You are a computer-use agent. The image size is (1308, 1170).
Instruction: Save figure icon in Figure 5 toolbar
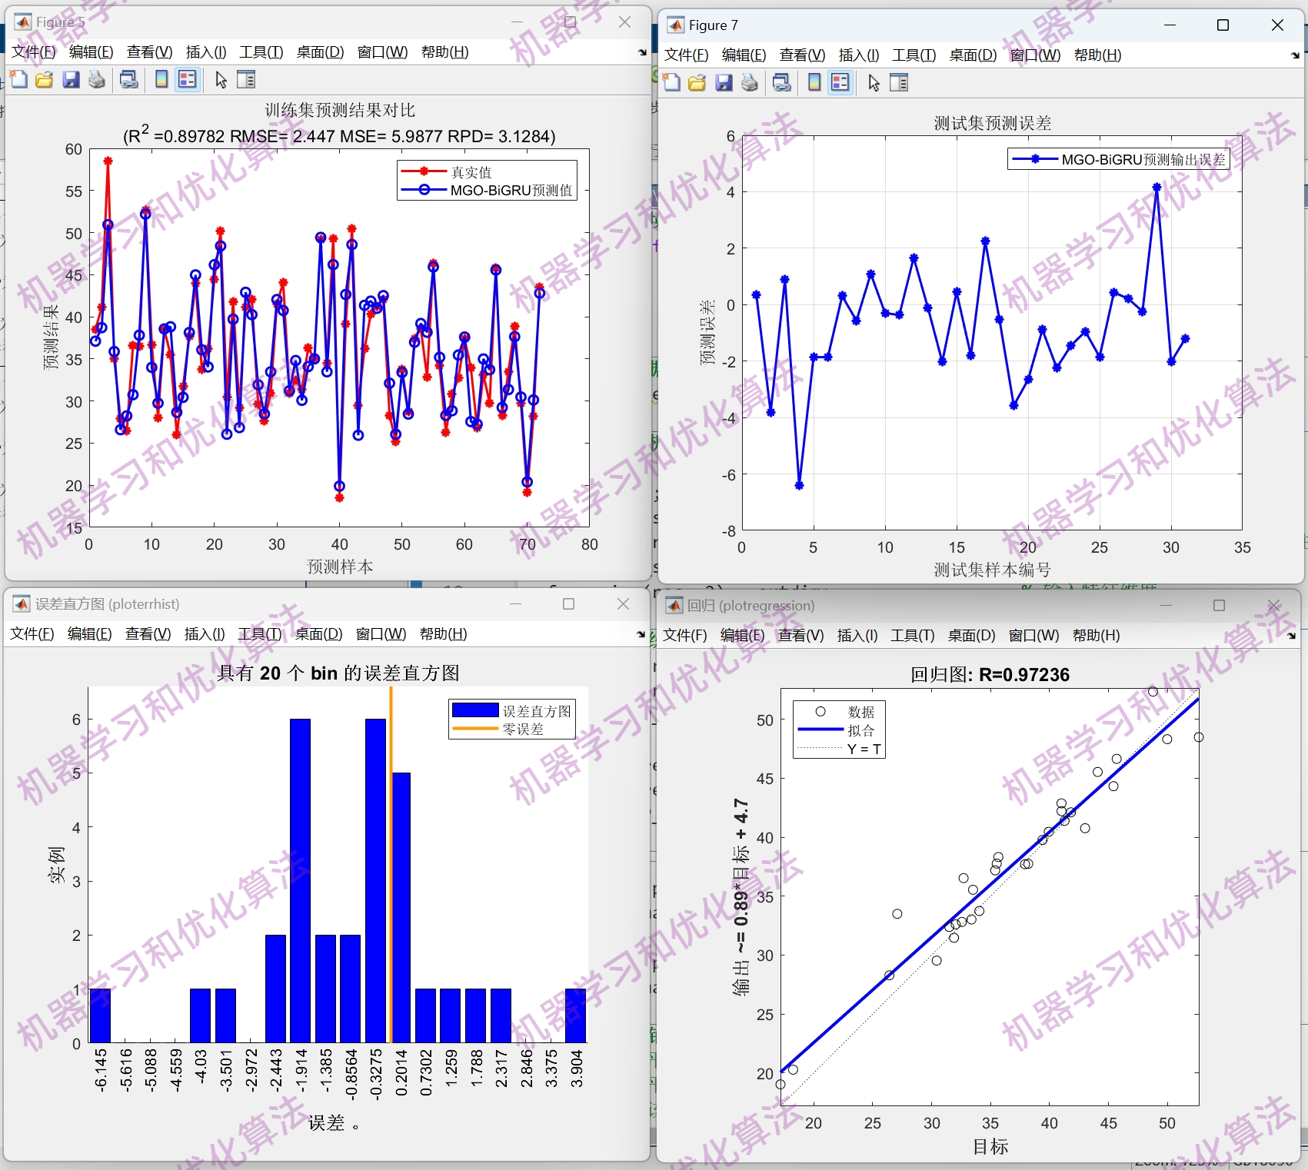click(71, 79)
